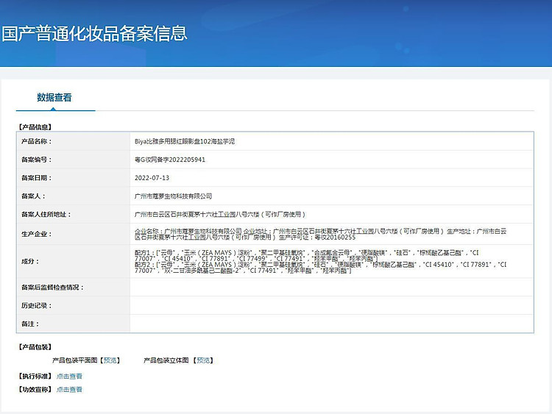Click the 【功效宣称】 heading
This screenshot has width=552, height=414.
point(35,390)
